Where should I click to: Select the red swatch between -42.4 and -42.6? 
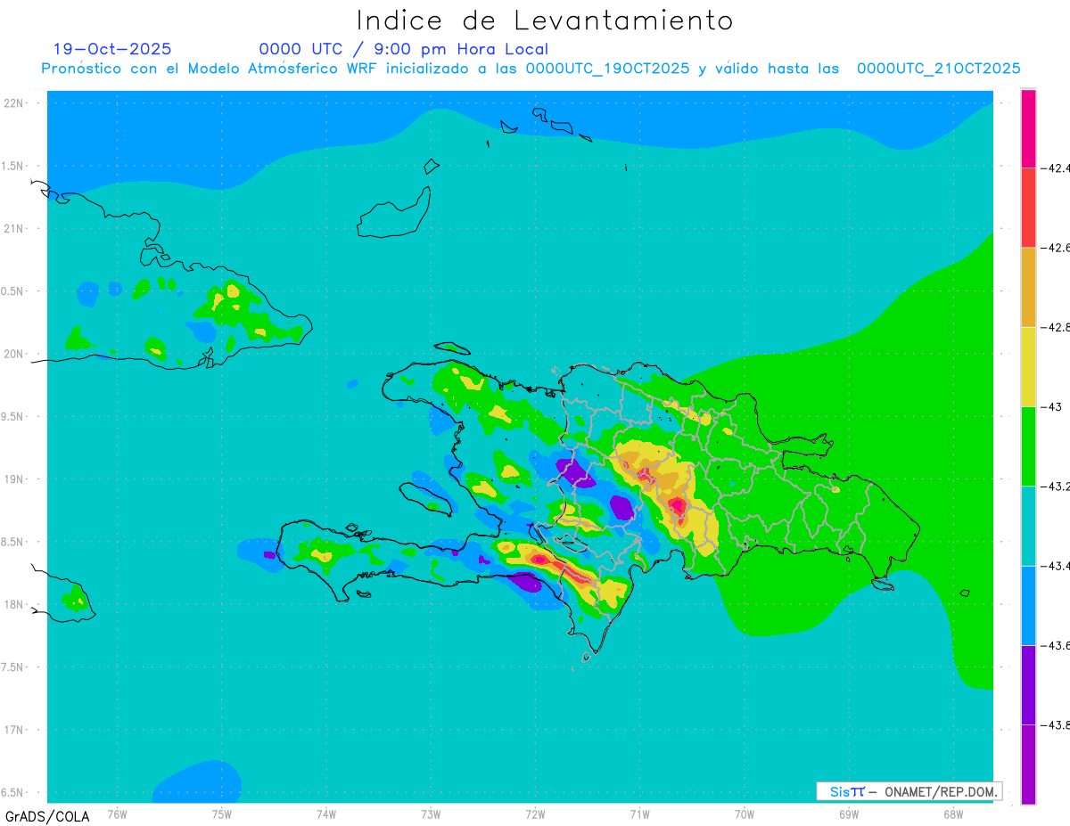point(1028,208)
